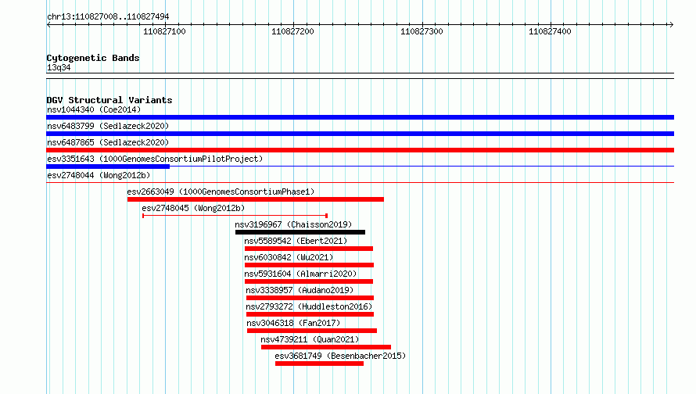Click the nsv1044340 (Coe2014) variant label
Screen dimensions: 696x394
(x=94, y=109)
